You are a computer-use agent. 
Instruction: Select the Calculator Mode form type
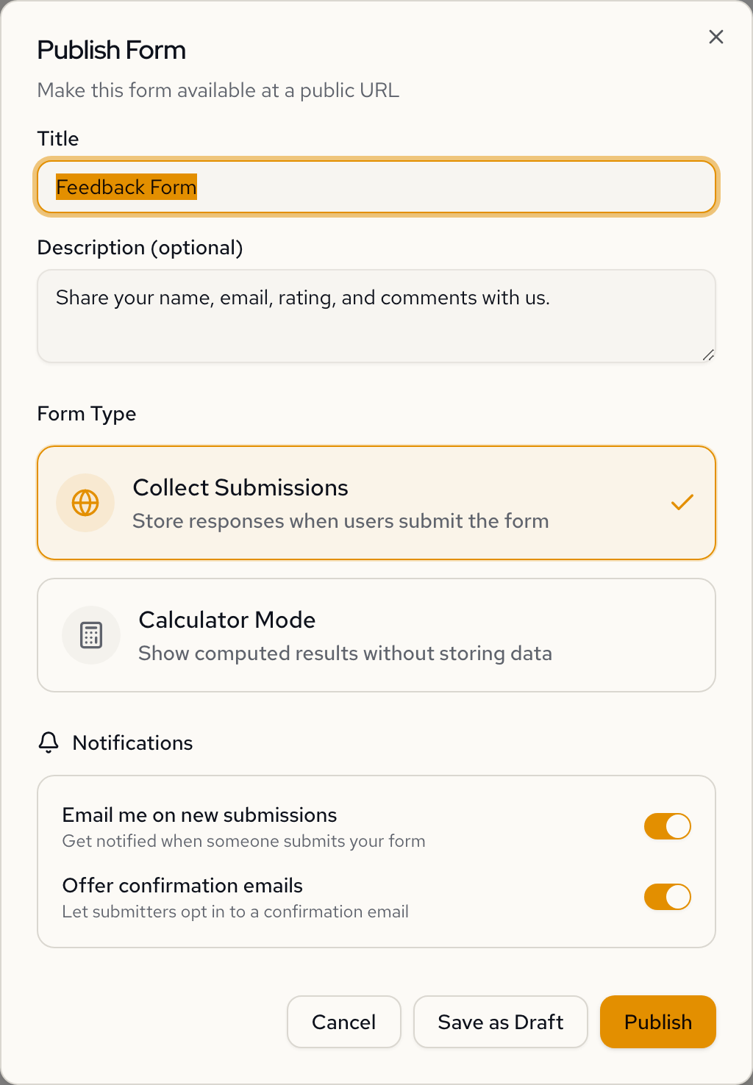(376, 635)
